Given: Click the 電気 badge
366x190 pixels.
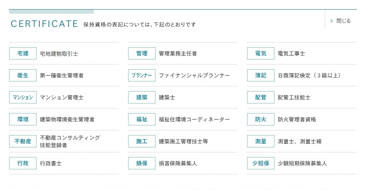Looking at the screenshot, I should point(261,53).
